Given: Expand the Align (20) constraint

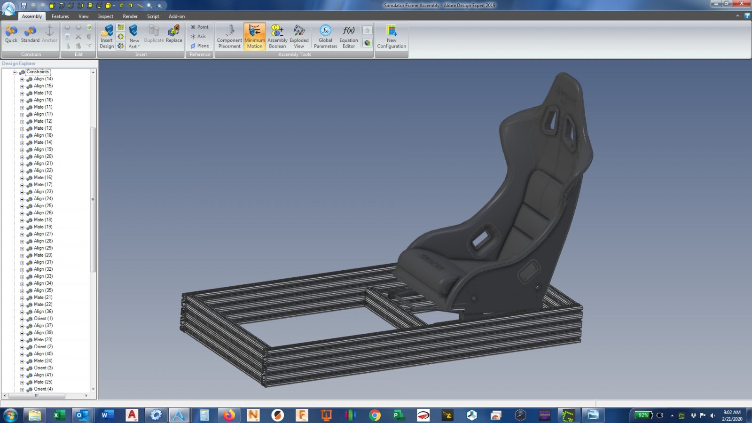Looking at the screenshot, I should (22, 157).
